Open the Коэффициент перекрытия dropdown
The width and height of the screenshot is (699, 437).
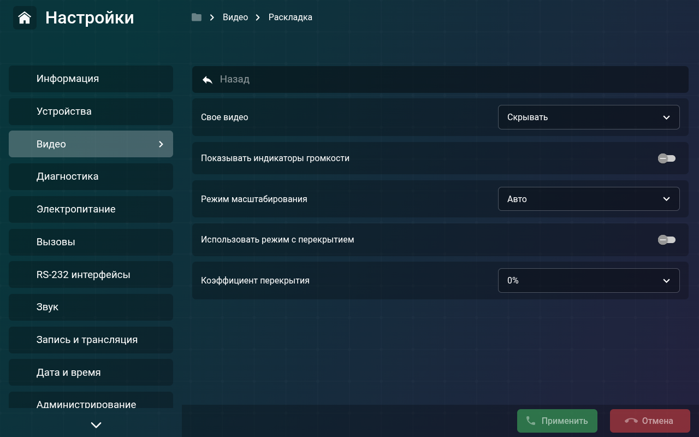pyautogui.click(x=589, y=280)
